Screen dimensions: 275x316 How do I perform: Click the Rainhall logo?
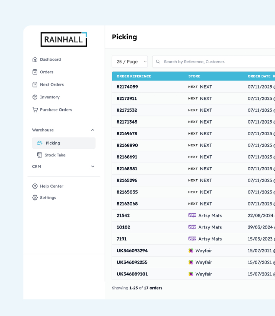(x=64, y=39)
